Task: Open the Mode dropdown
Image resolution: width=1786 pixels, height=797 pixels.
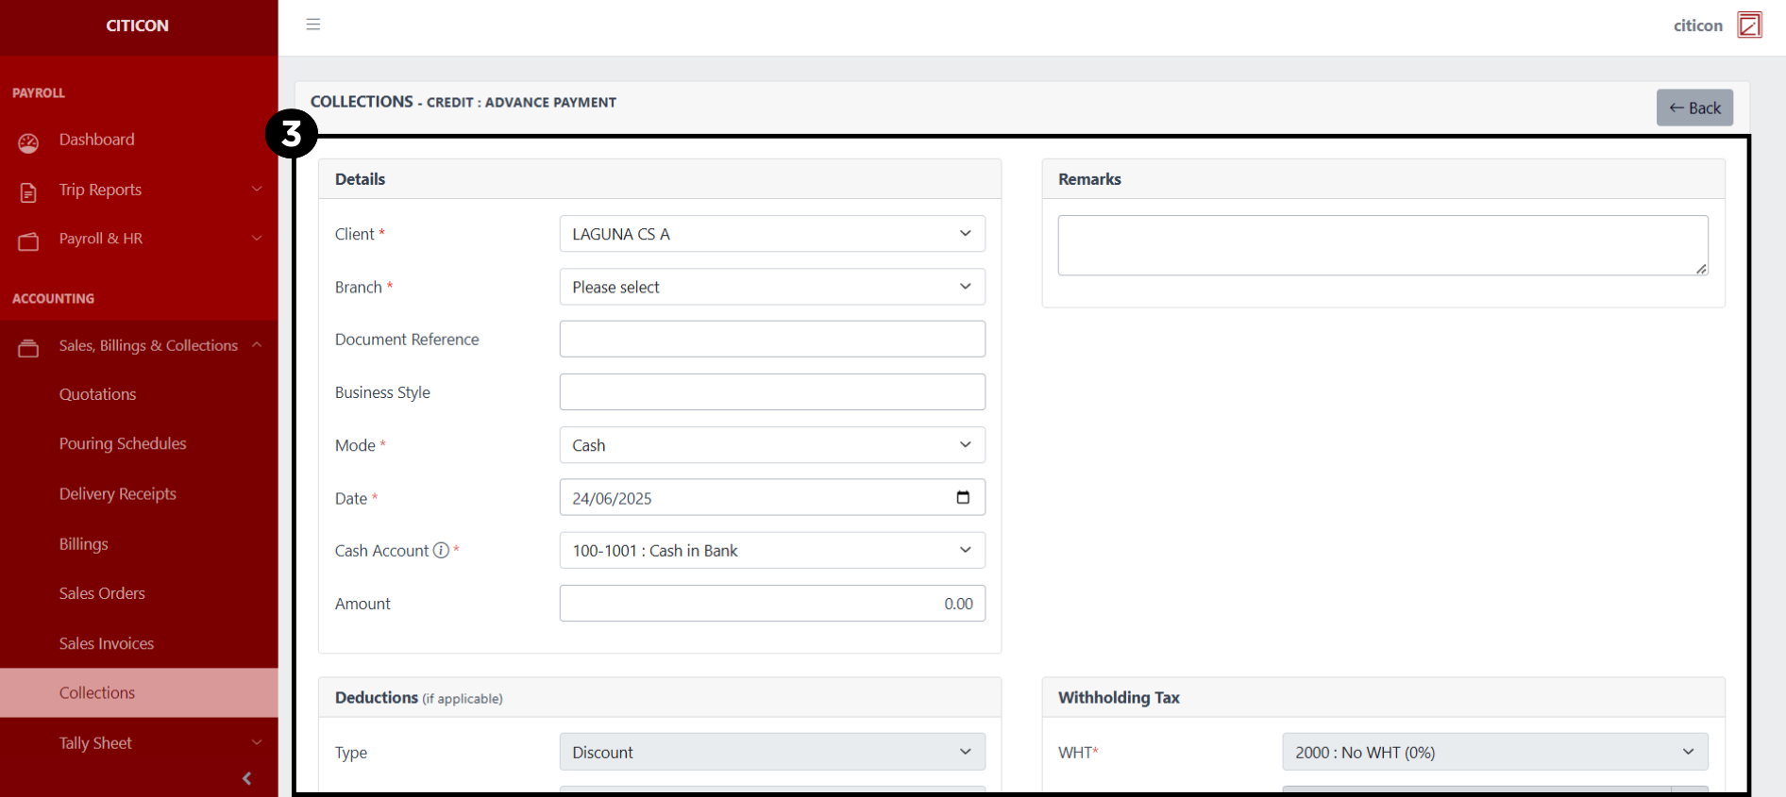Action: (771, 445)
